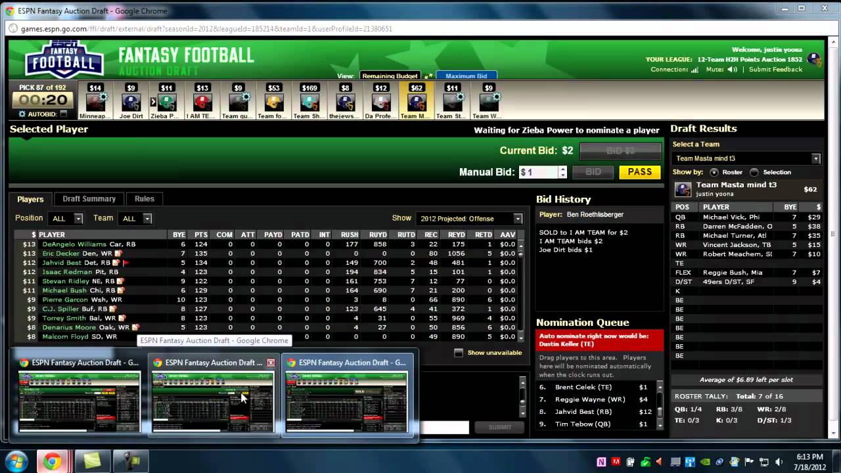Open the note icon beside Stevan Ridley
The width and height of the screenshot is (841, 473).
coord(120,281)
